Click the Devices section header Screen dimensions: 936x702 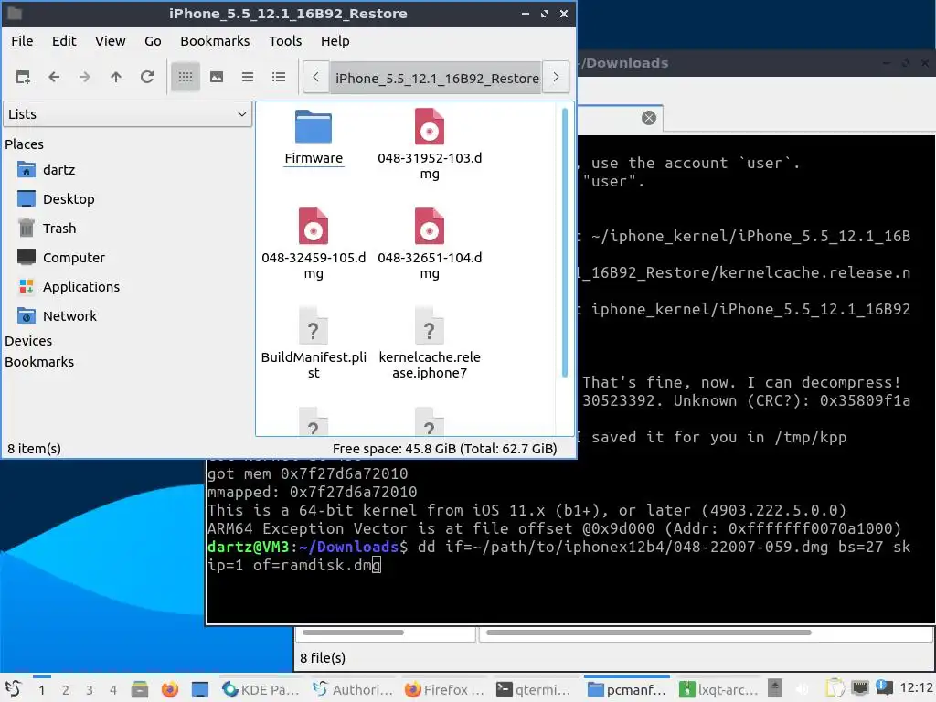pos(28,341)
